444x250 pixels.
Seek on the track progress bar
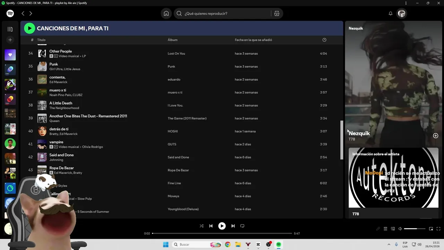(222, 233)
